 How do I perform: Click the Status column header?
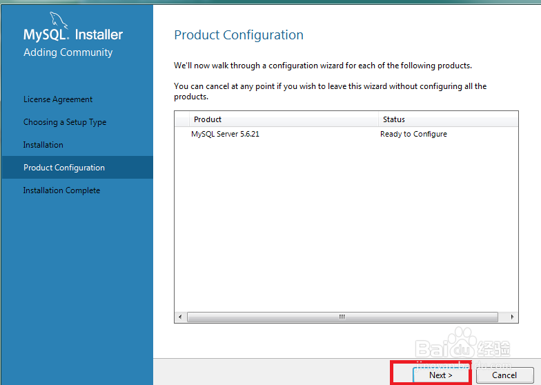click(449, 119)
